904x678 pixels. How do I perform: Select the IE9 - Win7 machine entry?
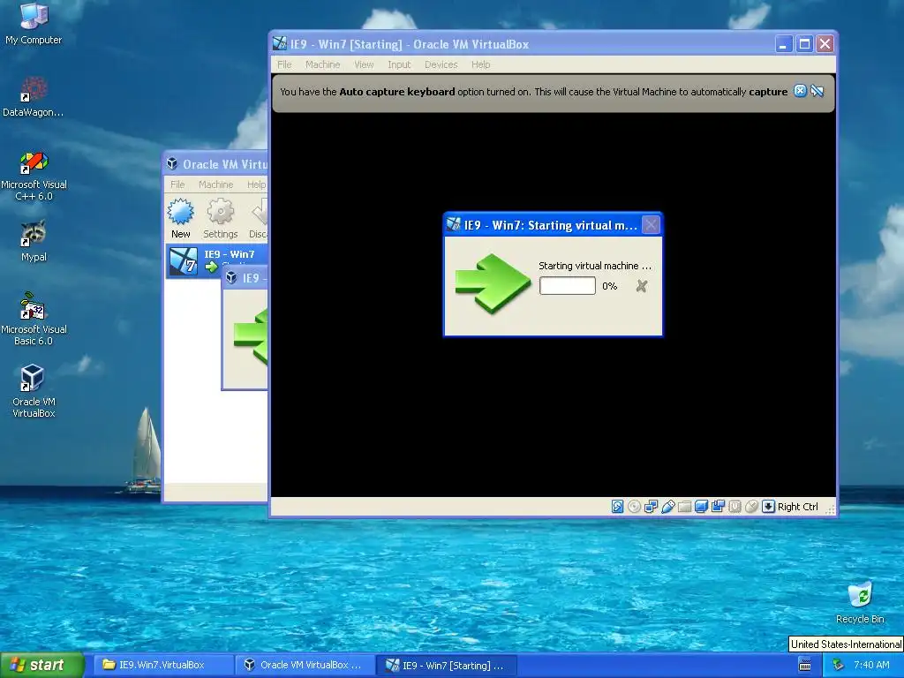217,261
